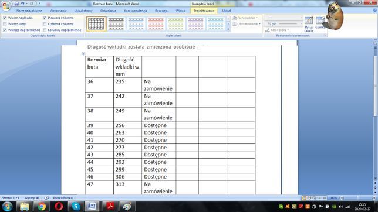The height and width of the screenshot is (212, 378).
Task: Open Google Chrome from the taskbar
Action: tap(42, 207)
